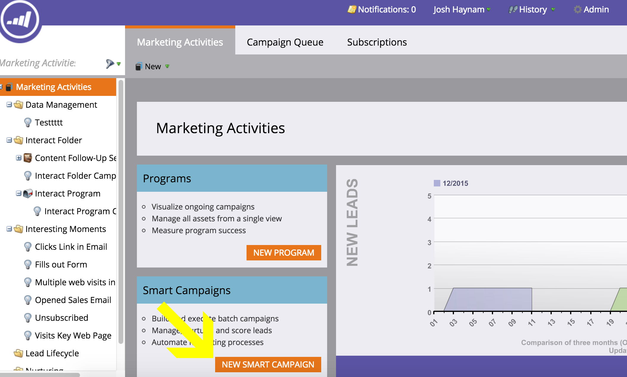Screen dimensions: 627x377
Task: Switch to the Subscriptions tab
Action: coord(377,42)
